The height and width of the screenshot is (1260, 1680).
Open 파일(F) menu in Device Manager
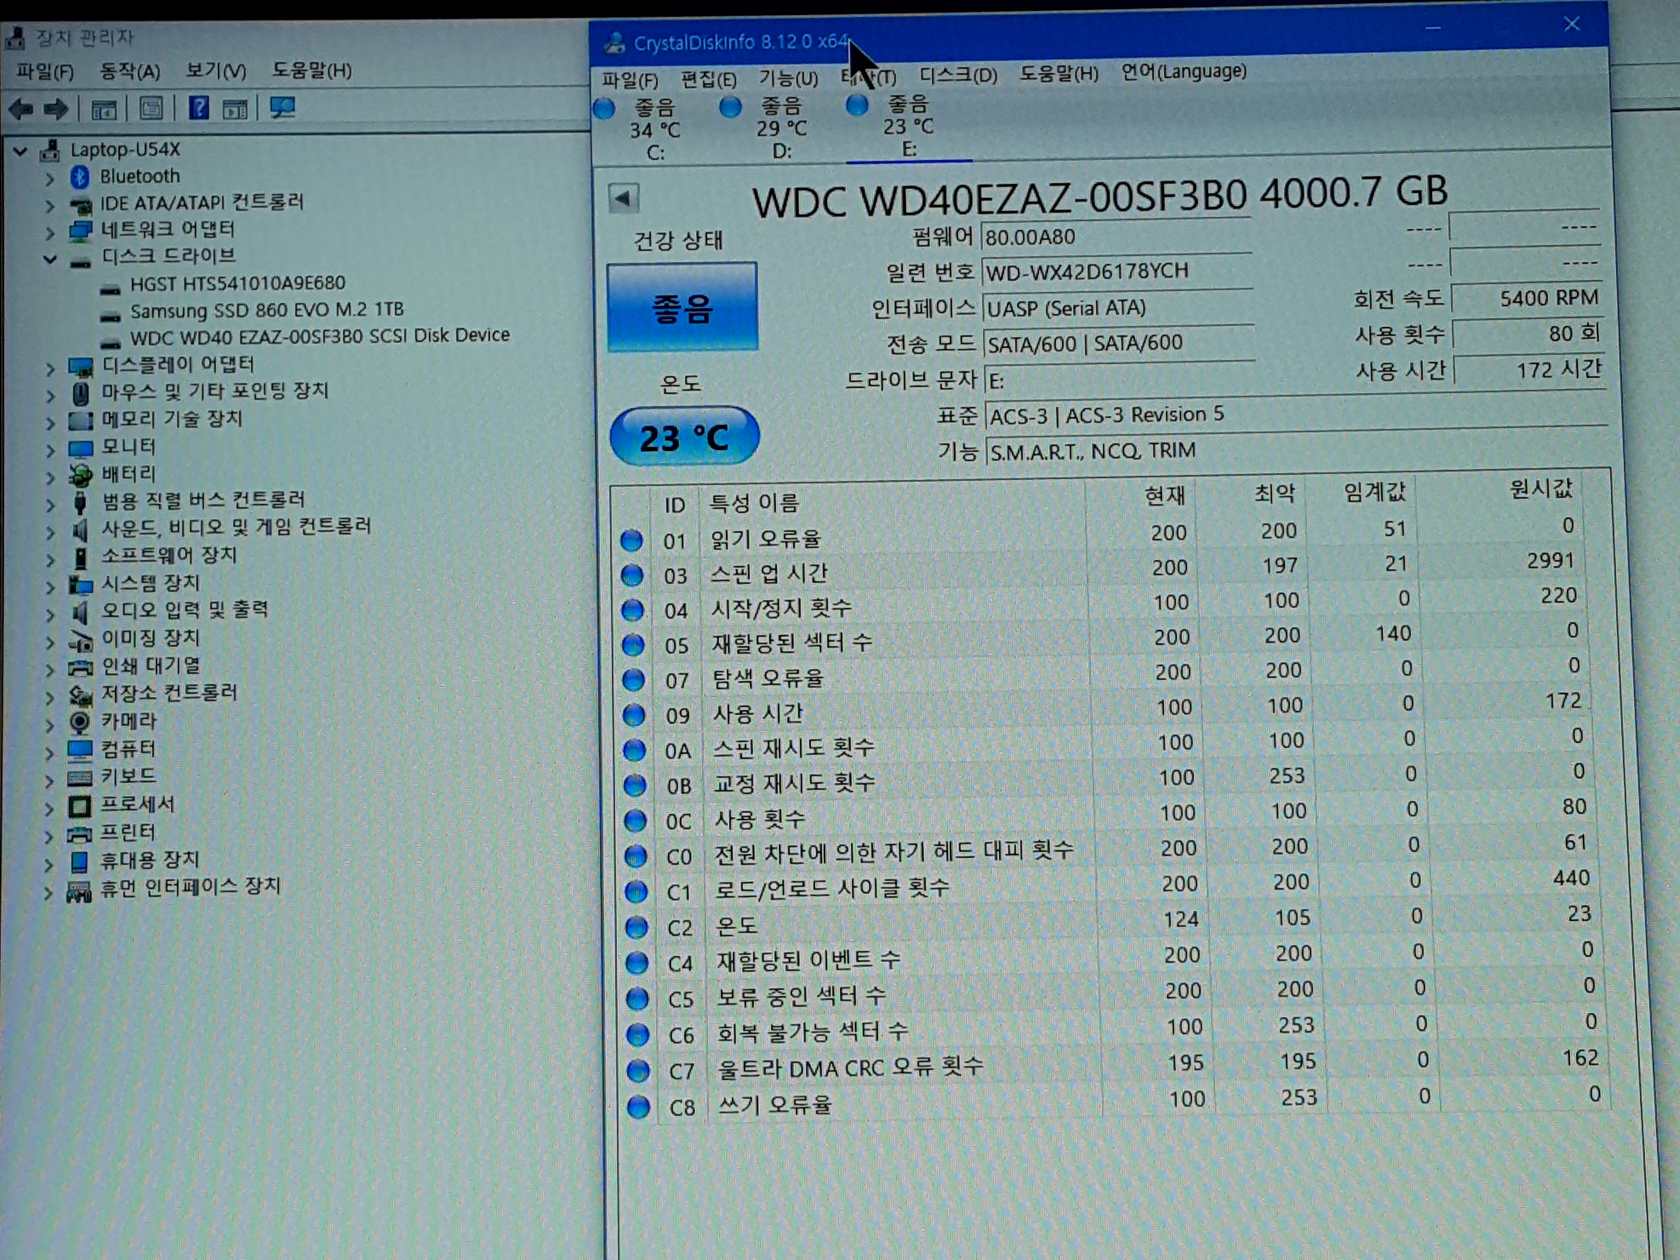[45, 72]
